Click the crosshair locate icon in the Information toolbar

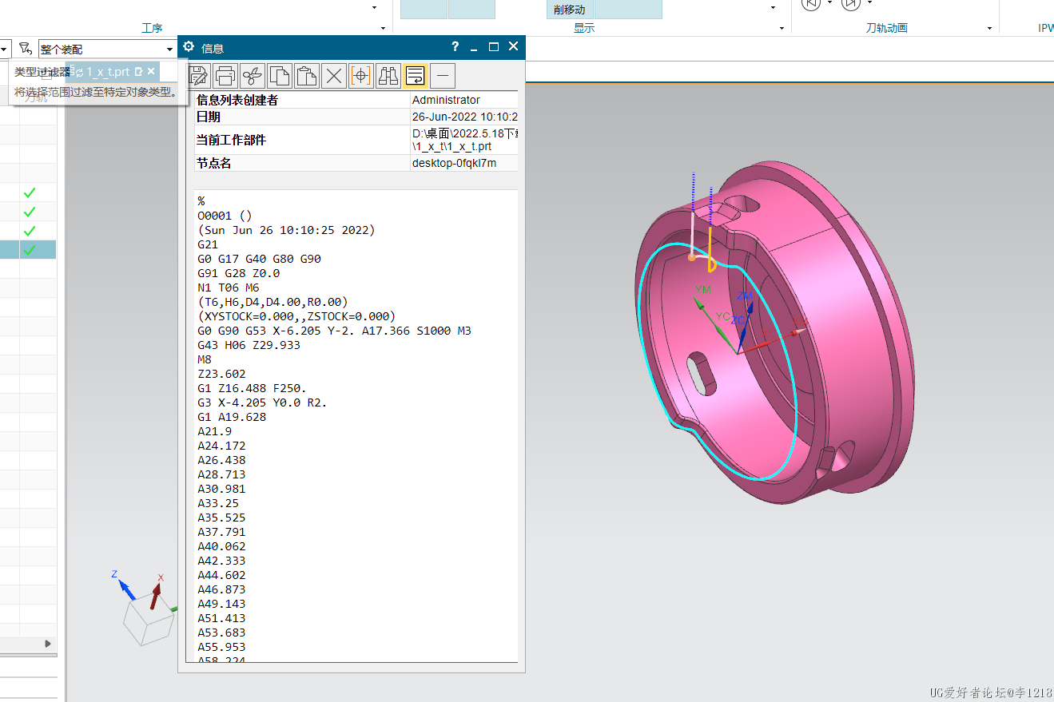click(361, 76)
